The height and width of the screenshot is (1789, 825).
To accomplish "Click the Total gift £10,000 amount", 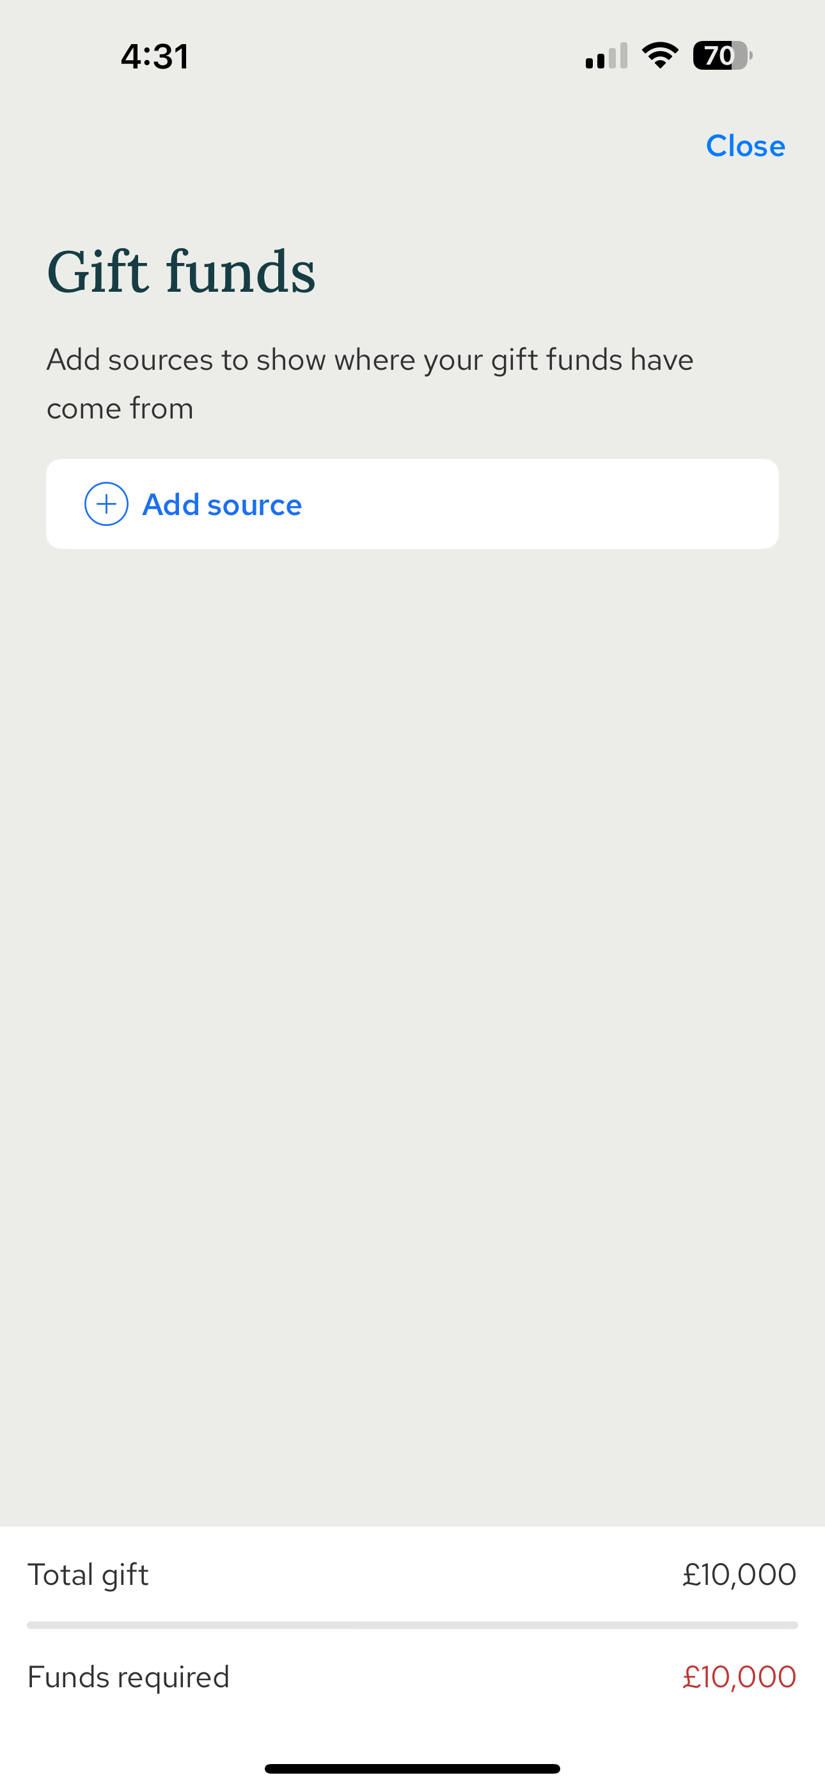I will click(x=739, y=1575).
